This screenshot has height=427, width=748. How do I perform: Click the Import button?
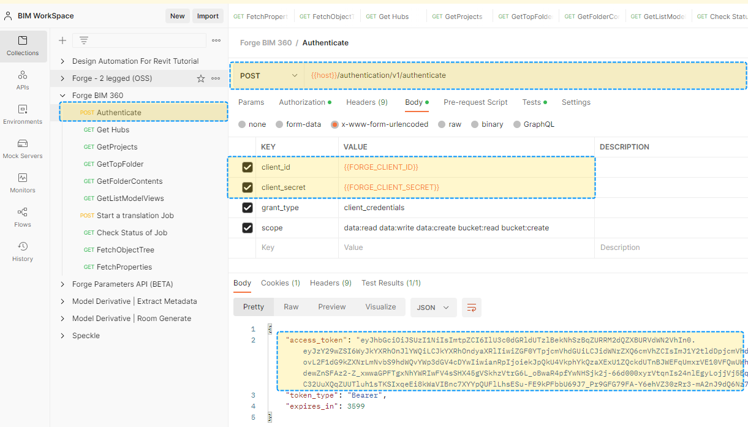[x=208, y=16]
